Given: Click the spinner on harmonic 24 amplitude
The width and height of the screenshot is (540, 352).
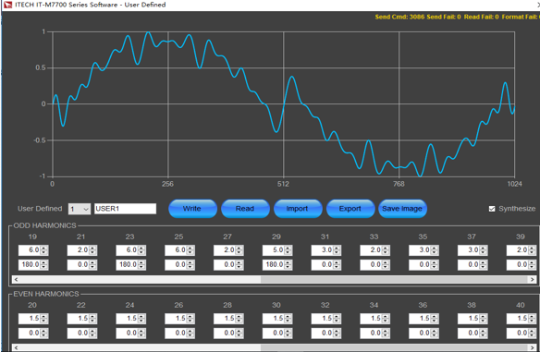Looking at the screenshot, I should click(141, 319).
